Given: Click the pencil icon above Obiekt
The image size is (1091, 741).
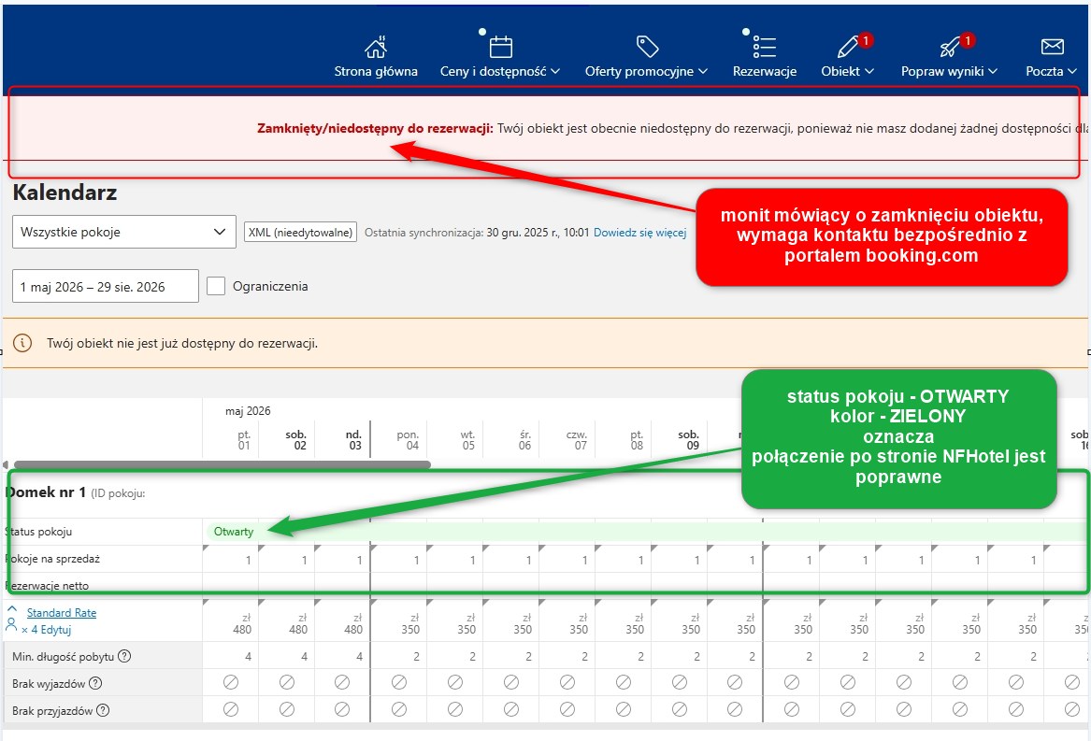Looking at the screenshot, I should click(848, 47).
